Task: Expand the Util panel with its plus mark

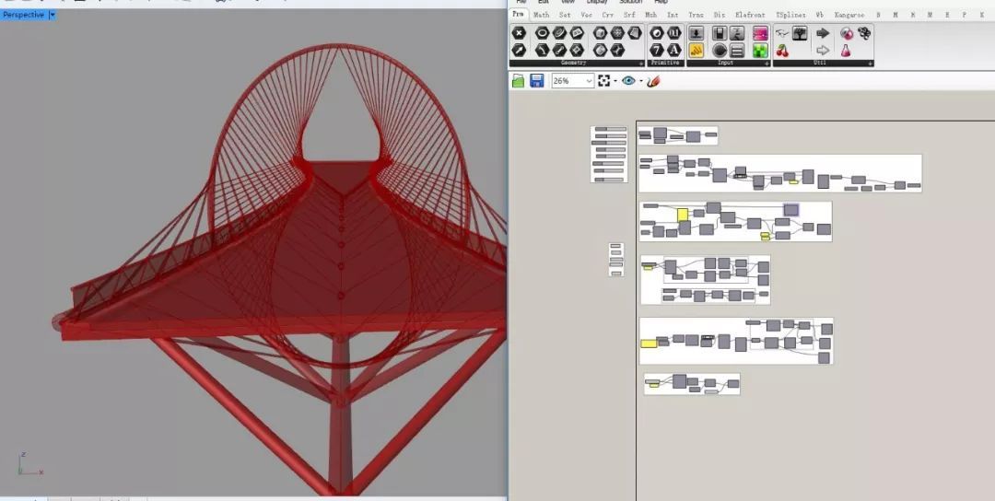Action: (871, 64)
